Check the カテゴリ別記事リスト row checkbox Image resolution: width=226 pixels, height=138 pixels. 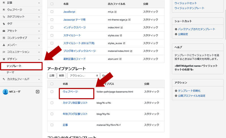point(52,103)
